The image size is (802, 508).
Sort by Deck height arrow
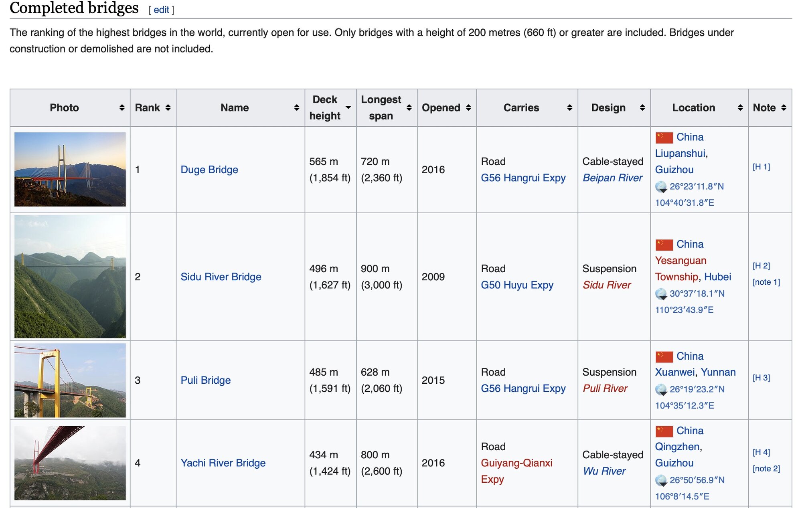pos(348,107)
